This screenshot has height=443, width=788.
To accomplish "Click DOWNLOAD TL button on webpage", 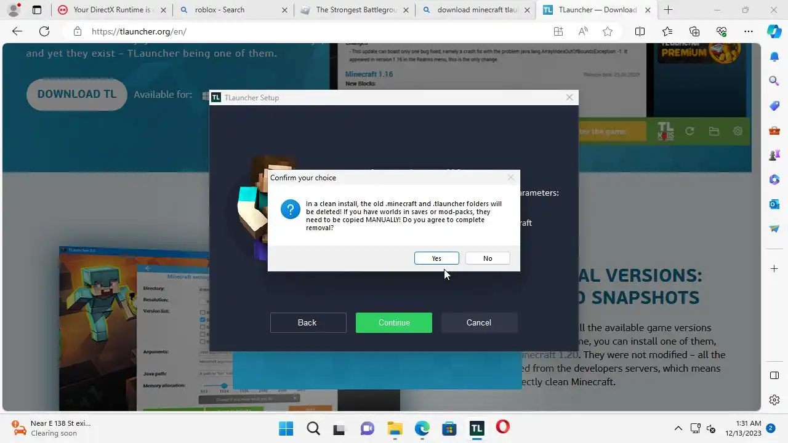I will pyautogui.click(x=77, y=94).
